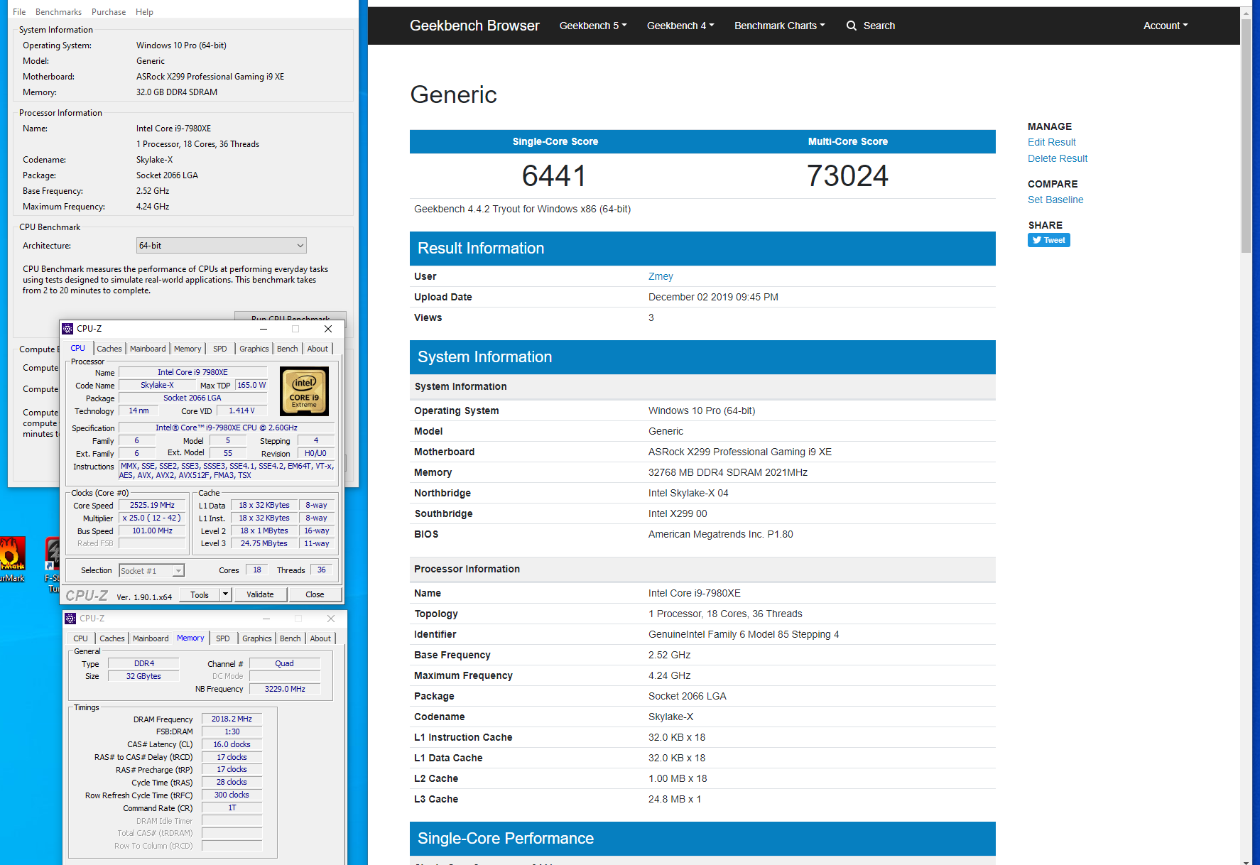
Task: Click the Core Speed 2525.19 MHz value
Action: click(152, 505)
